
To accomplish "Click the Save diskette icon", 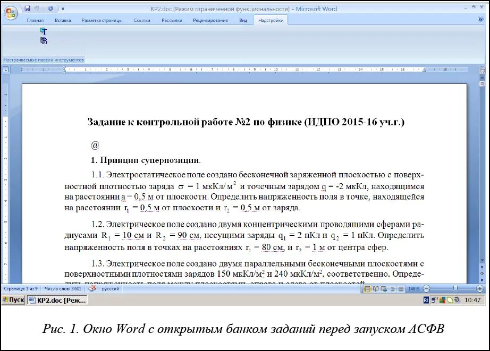I will point(28,8).
